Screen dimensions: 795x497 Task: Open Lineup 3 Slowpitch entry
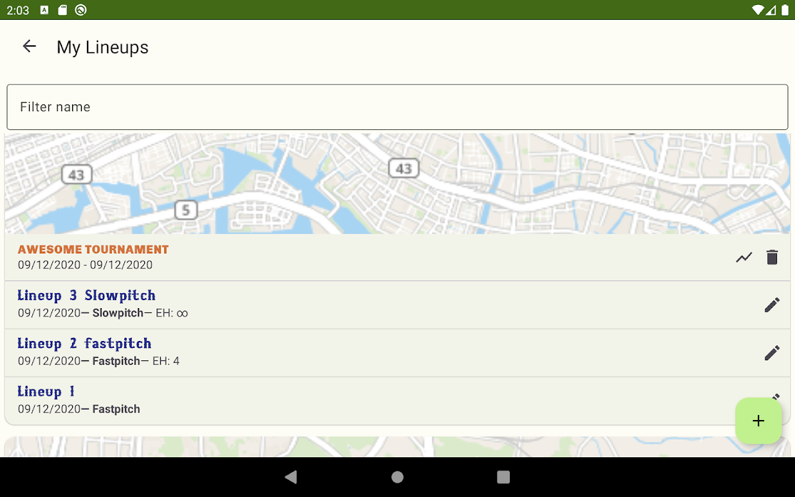click(397, 305)
